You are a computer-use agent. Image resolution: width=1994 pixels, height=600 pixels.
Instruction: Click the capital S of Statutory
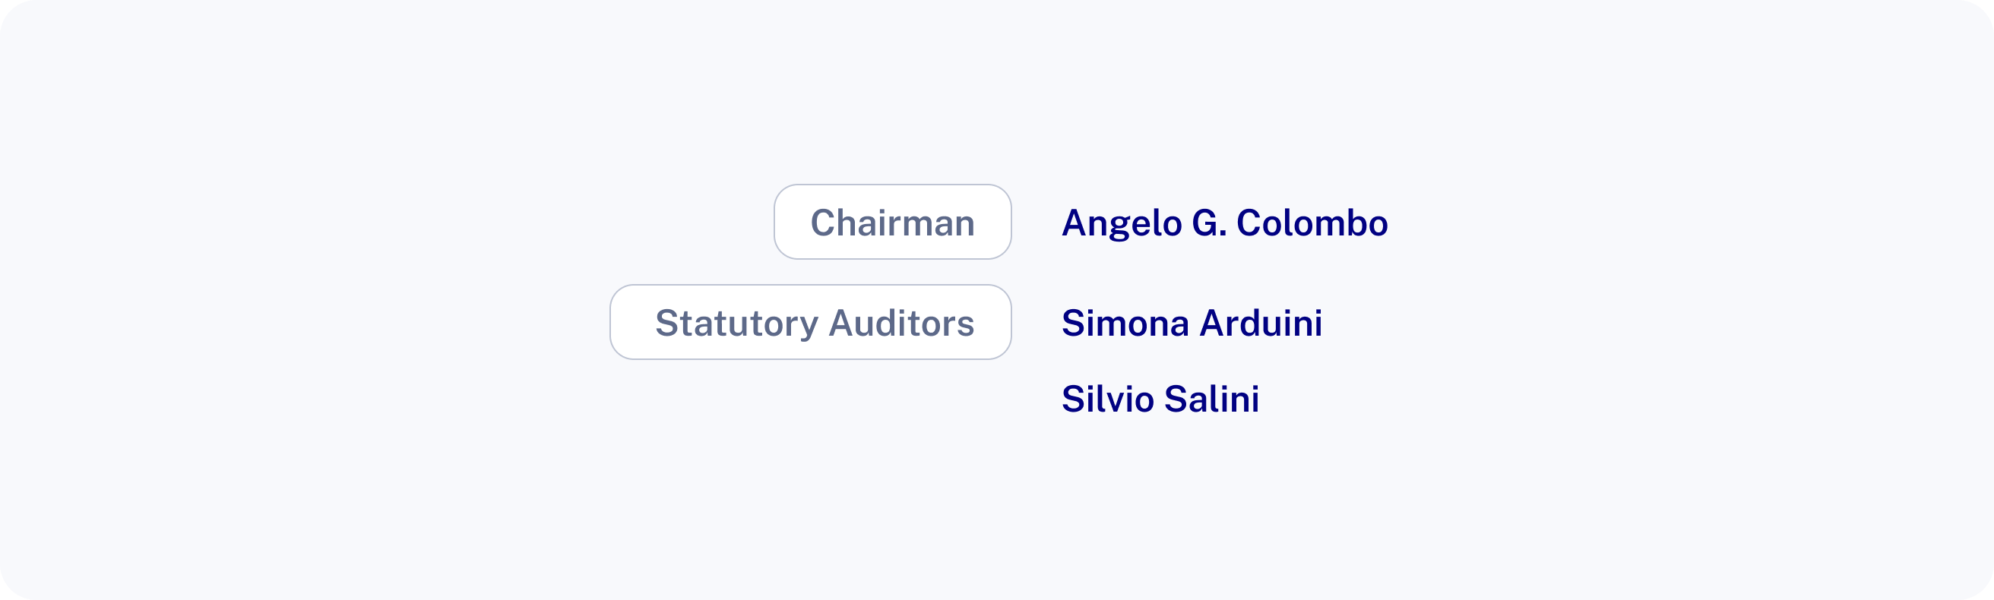[666, 323]
